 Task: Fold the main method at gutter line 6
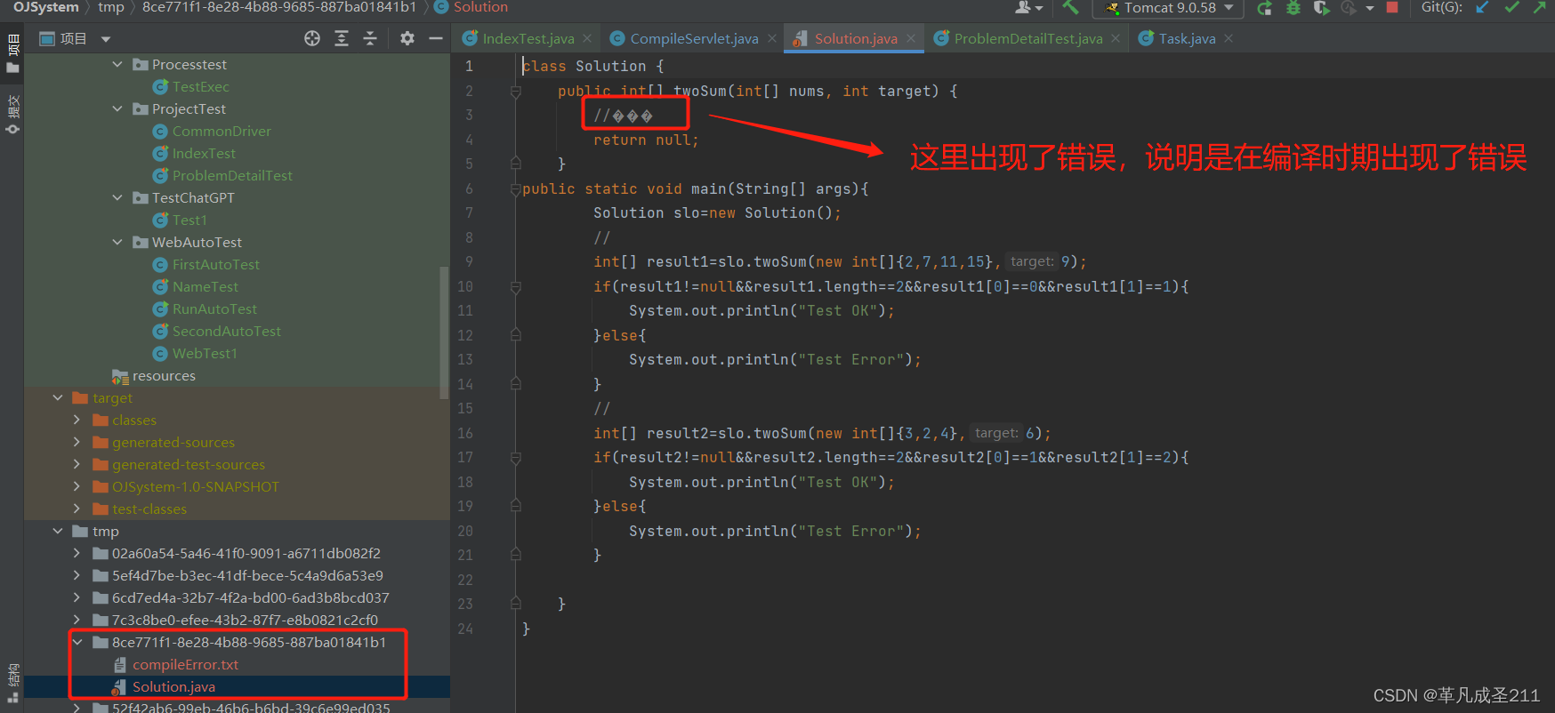(515, 188)
